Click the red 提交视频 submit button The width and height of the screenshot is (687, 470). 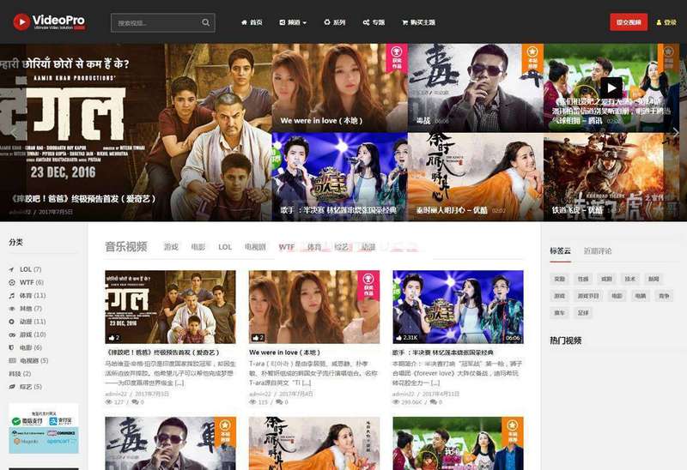(x=629, y=22)
